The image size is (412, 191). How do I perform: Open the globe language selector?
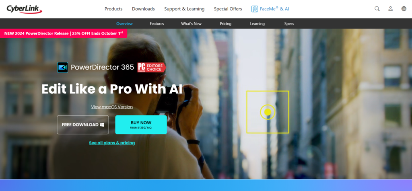tap(404, 9)
